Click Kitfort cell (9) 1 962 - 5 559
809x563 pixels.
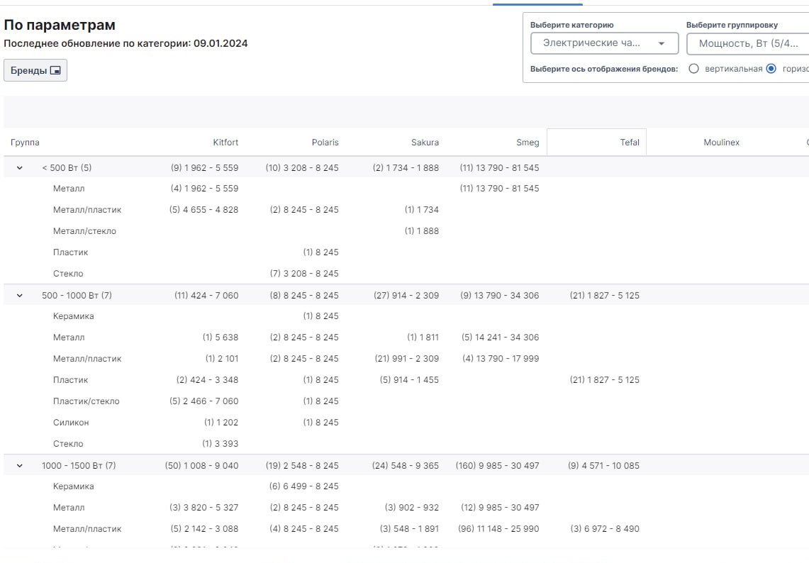click(x=204, y=168)
